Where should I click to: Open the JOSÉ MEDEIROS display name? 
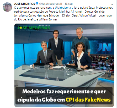(25, 4)
